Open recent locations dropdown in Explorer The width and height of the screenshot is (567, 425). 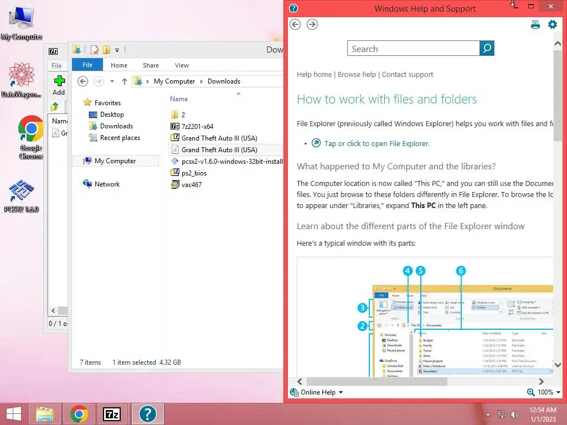[112, 81]
